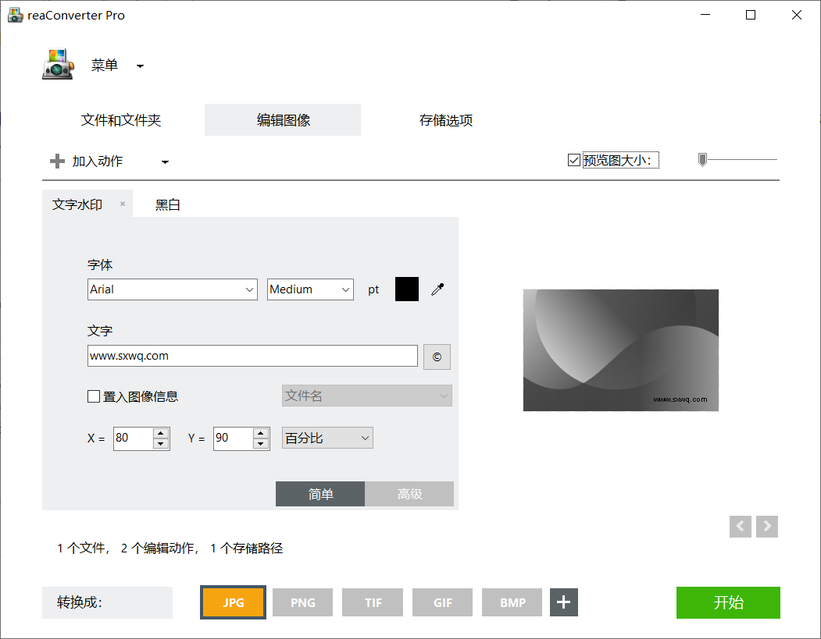Decrease X value with down arrow
821x639 pixels.
[x=161, y=444]
